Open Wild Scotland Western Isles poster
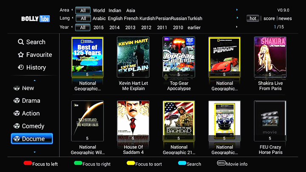The height and width of the screenshot is (172, 306). click(88, 121)
